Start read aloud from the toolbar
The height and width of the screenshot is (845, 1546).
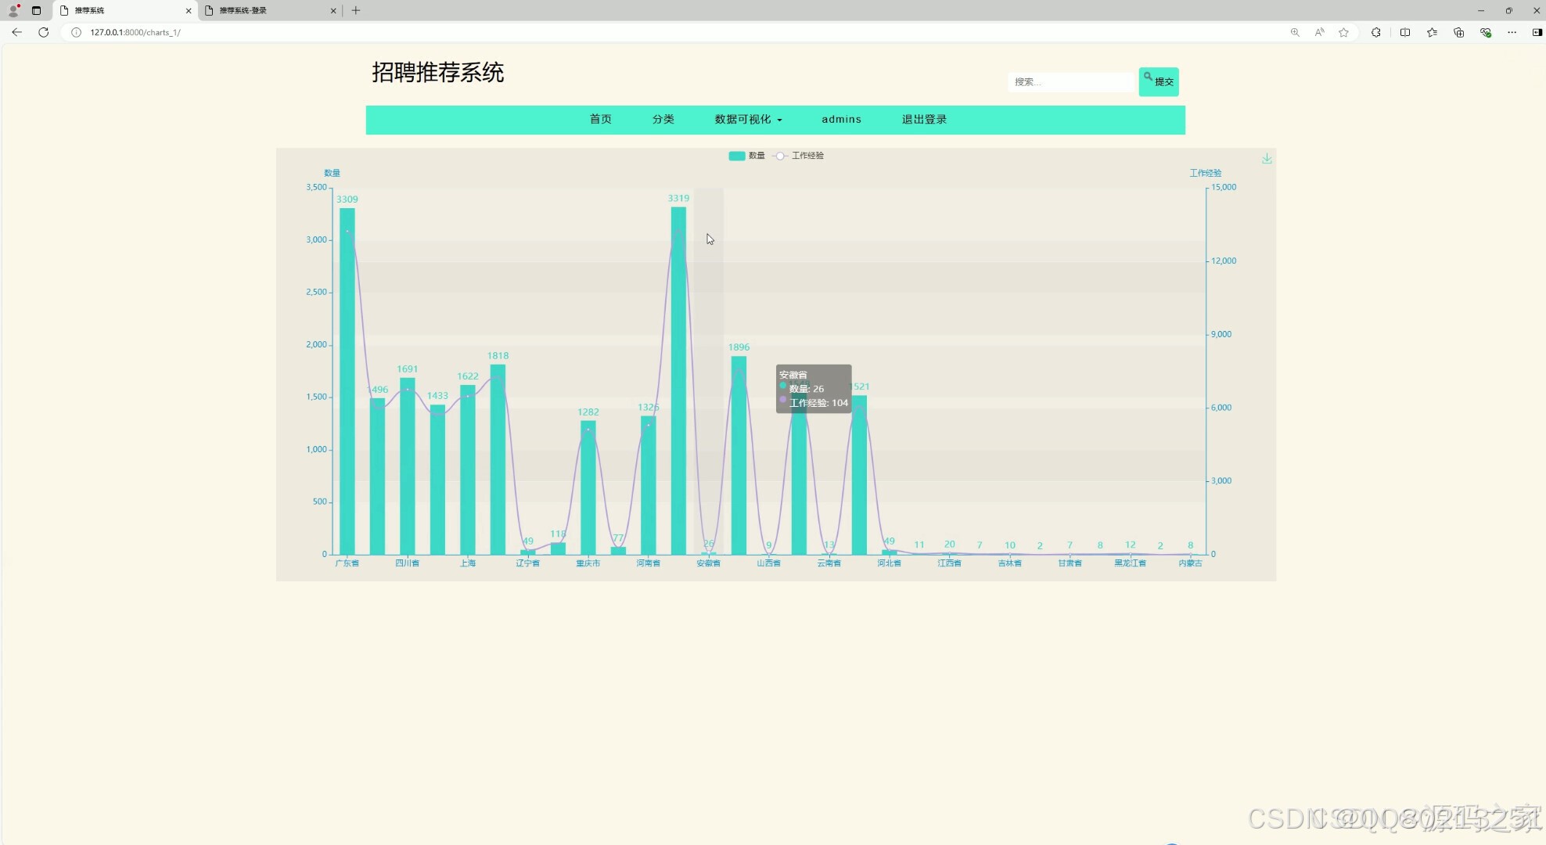tap(1319, 32)
